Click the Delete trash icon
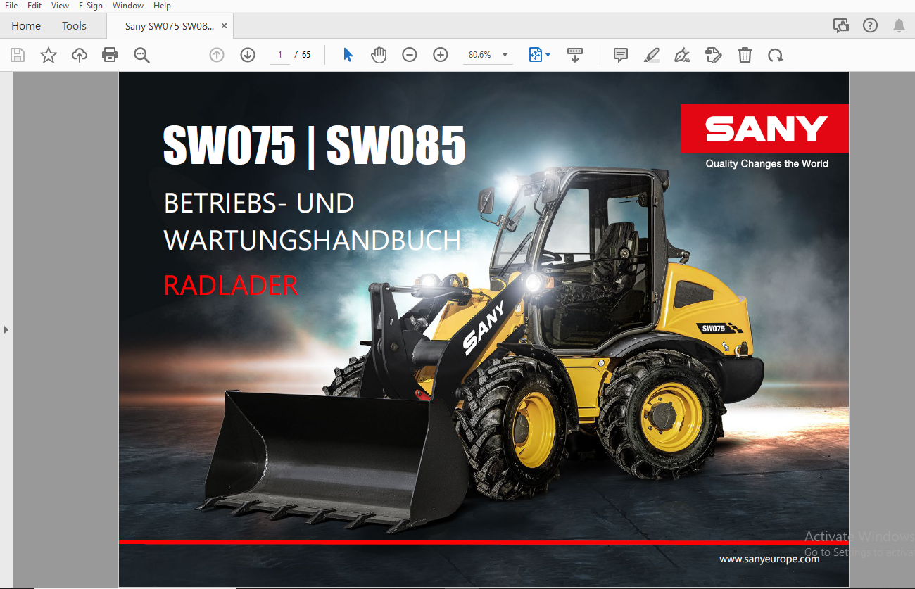The width and height of the screenshot is (915, 589). coord(745,55)
